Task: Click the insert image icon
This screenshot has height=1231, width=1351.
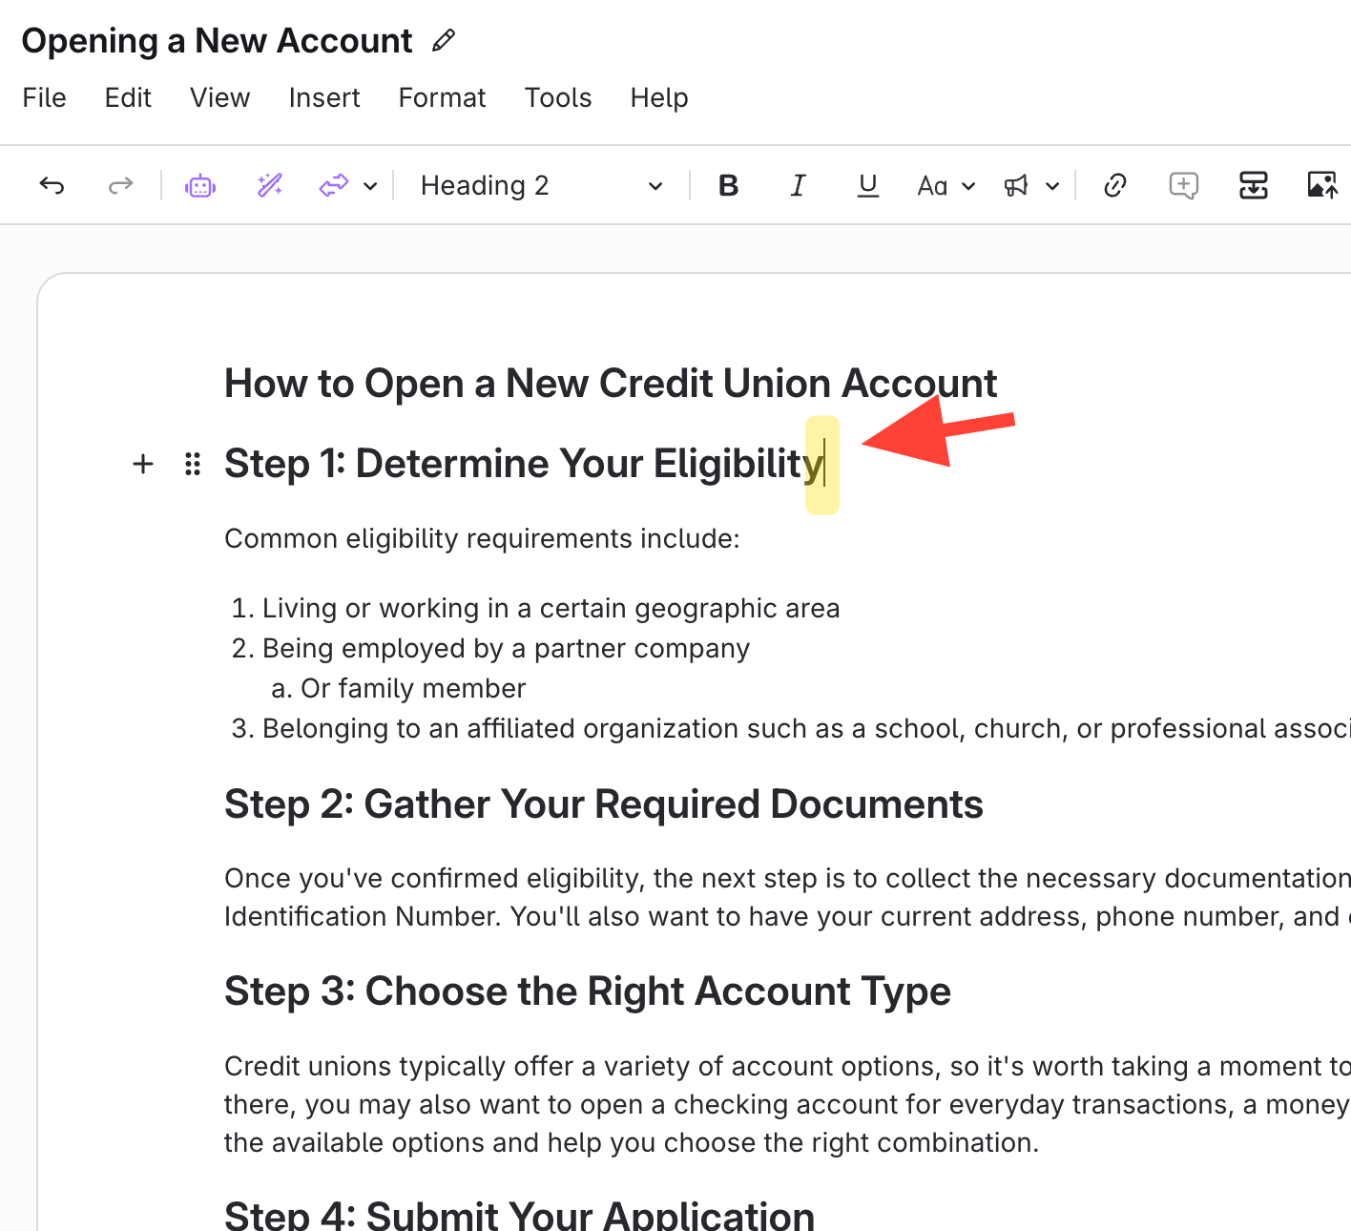Action: pyautogui.click(x=1321, y=186)
